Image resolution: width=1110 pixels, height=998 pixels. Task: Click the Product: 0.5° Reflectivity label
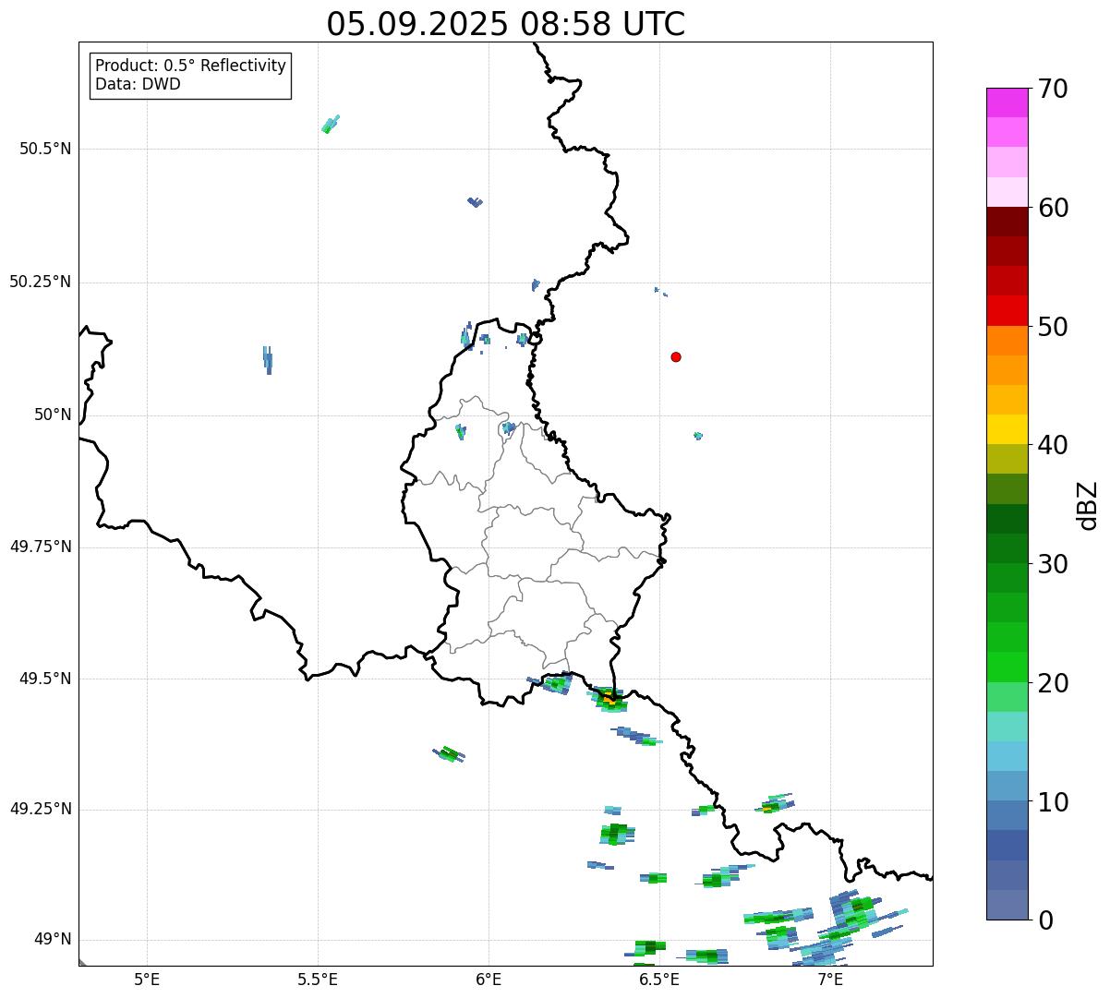pos(191,66)
